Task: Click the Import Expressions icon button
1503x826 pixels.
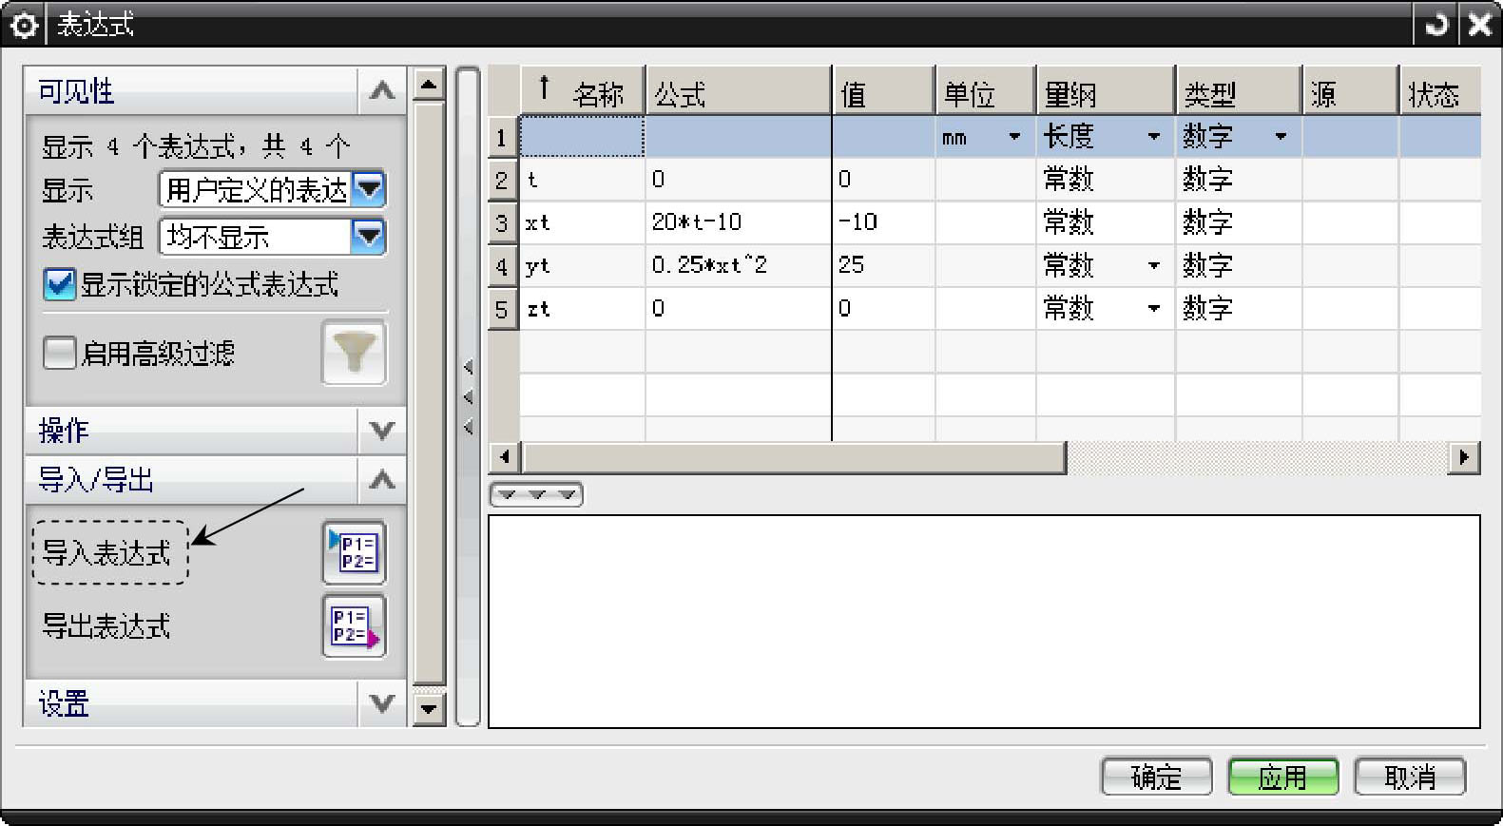Action: coord(354,552)
